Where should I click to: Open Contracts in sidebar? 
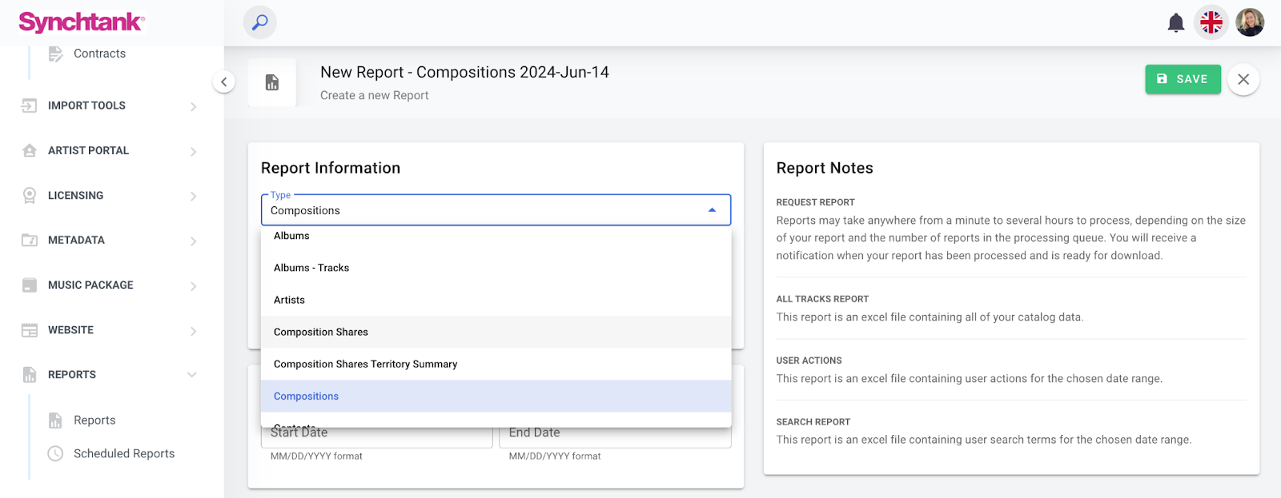[99, 54]
